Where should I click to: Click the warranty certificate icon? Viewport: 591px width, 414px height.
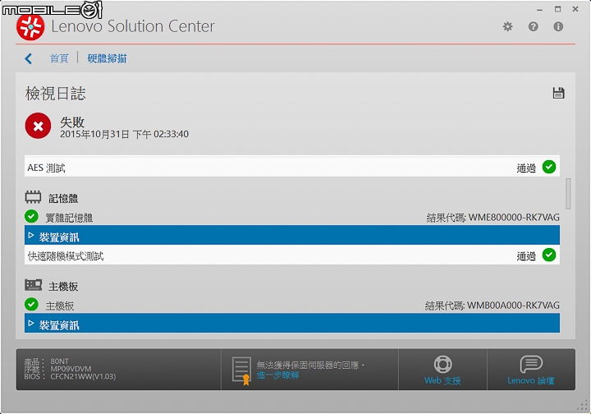[x=241, y=370]
